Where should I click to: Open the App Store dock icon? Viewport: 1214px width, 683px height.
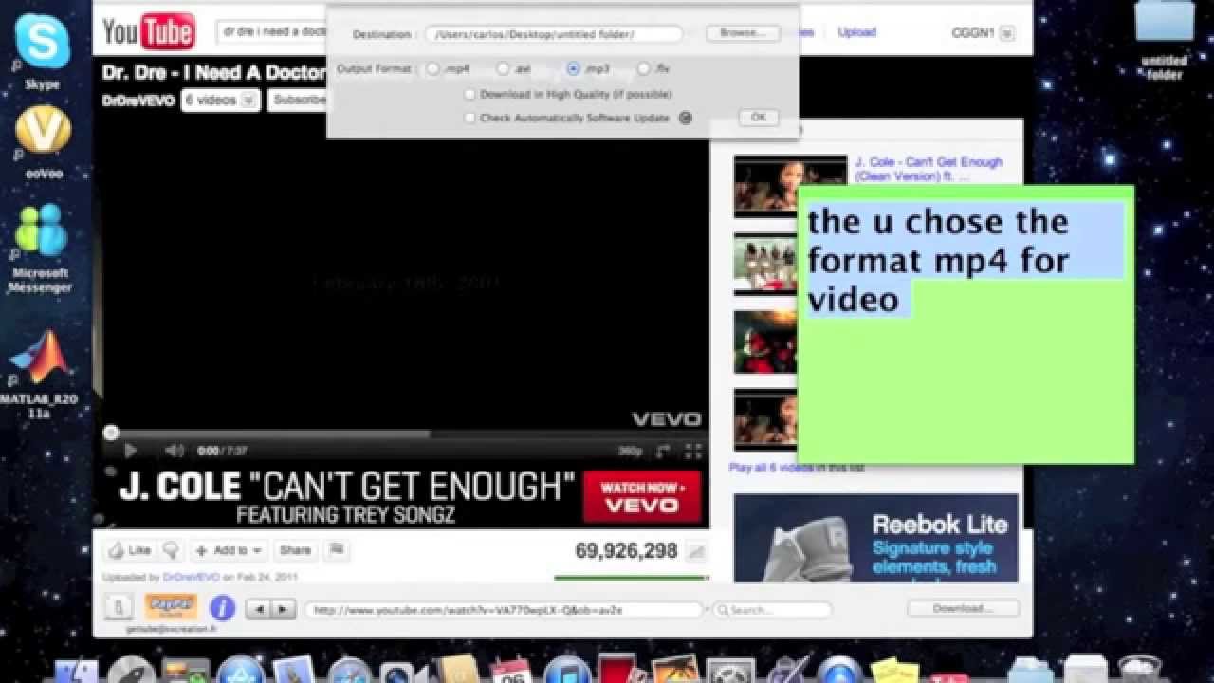click(241, 670)
